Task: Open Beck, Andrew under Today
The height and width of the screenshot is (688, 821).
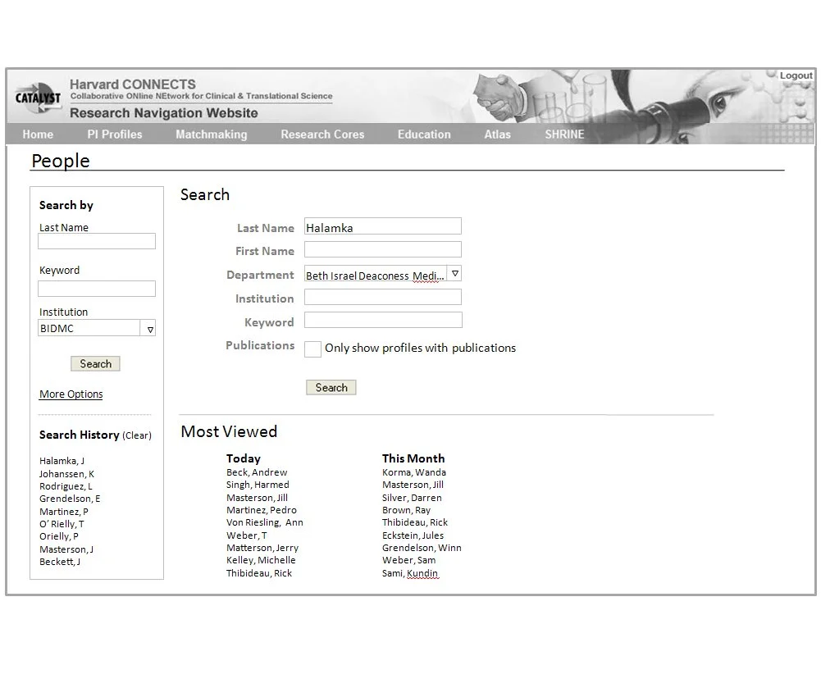Action: [257, 472]
